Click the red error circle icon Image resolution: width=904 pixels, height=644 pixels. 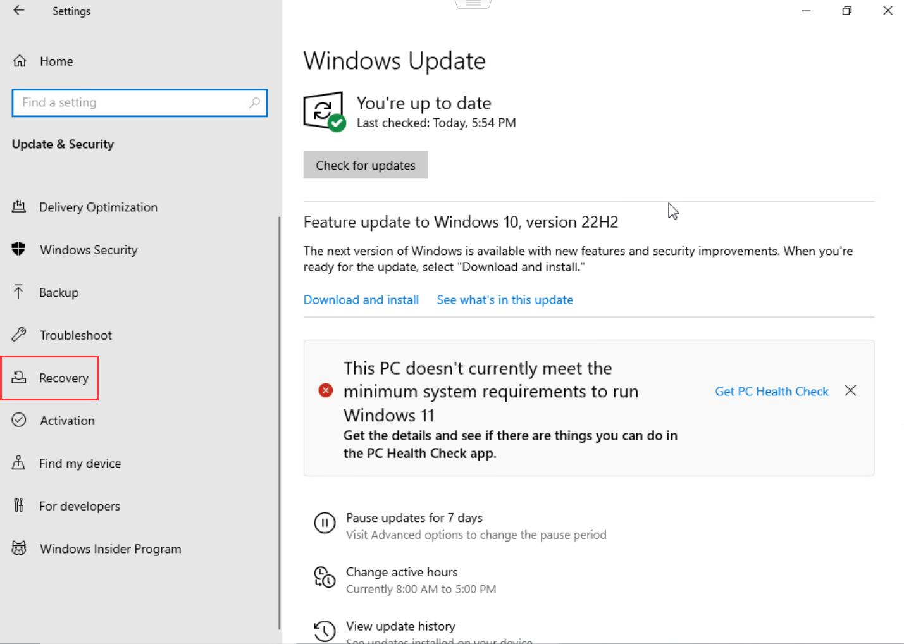click(326, 390)
